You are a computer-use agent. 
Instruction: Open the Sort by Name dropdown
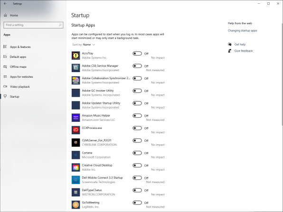(84, 45)
